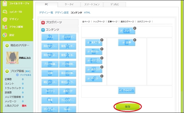
Task: Select the 記事 part in the parts list
Action: 50,73
